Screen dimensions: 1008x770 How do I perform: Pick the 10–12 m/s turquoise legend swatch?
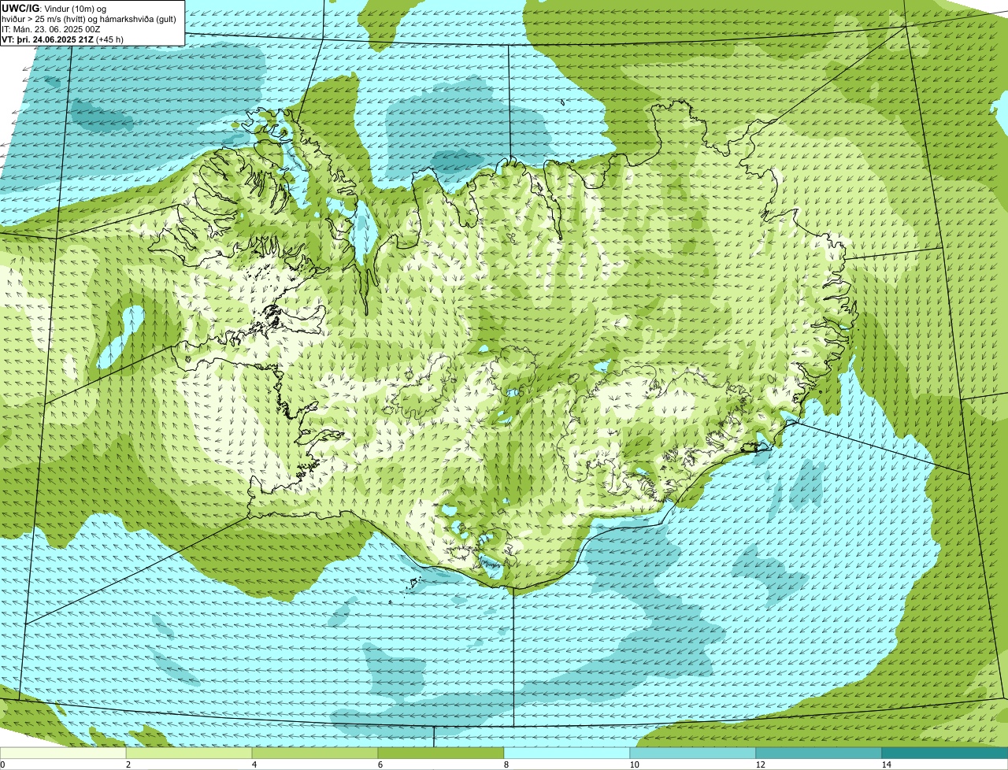click(x=693, y=753)
